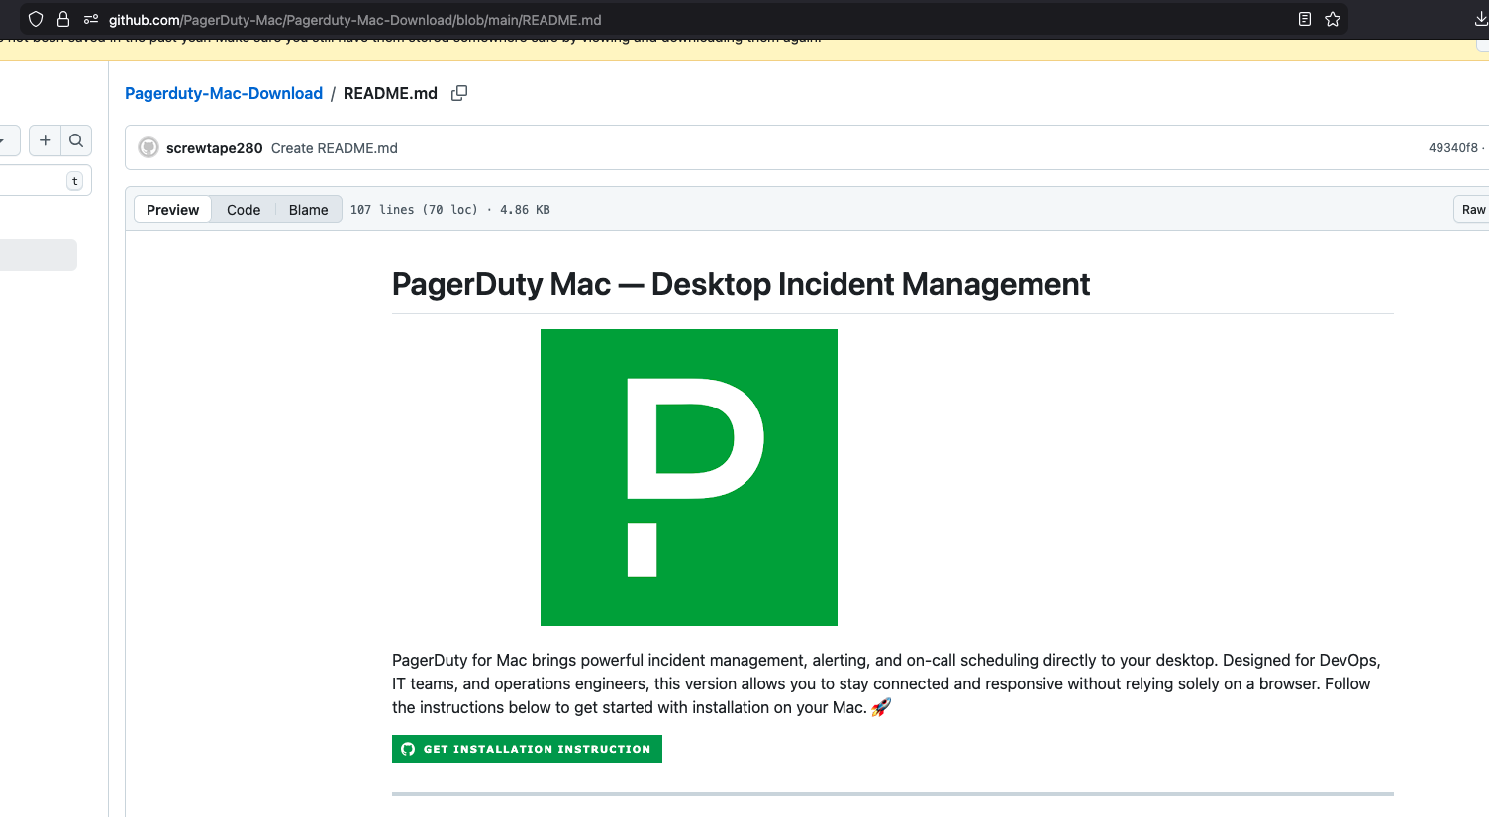This screenshot has height=817, width=1489.
Task: Click the 107 lines file info text
Action: point(450,210)
